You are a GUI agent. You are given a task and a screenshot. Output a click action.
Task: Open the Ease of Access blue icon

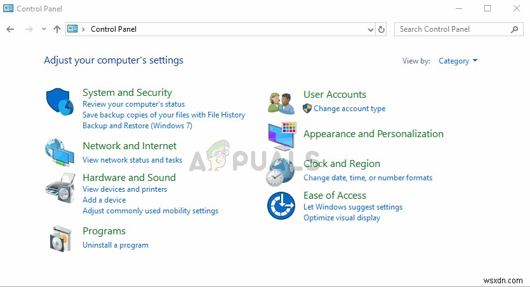(x=281, y=206)
